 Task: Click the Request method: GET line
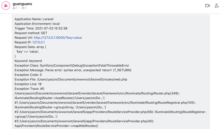click(31, 33)
